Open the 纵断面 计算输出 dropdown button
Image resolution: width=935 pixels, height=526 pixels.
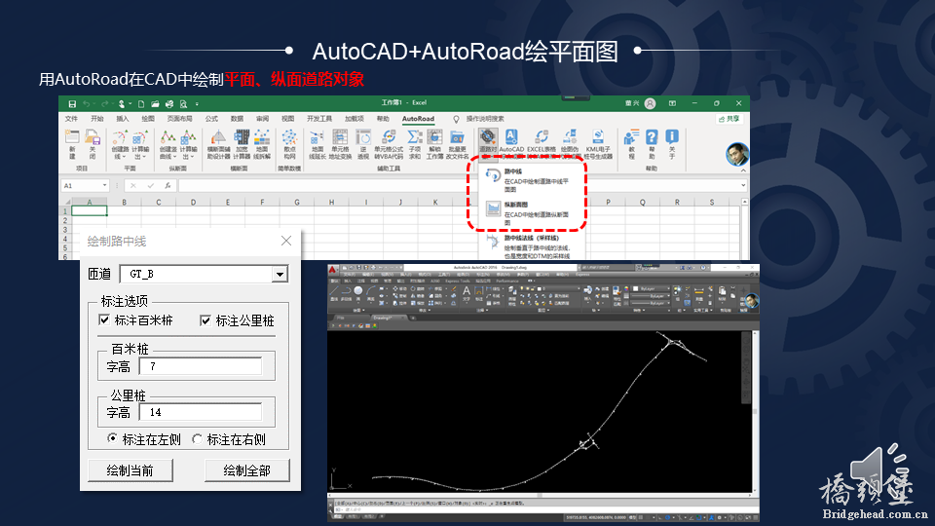pos(188,144)
